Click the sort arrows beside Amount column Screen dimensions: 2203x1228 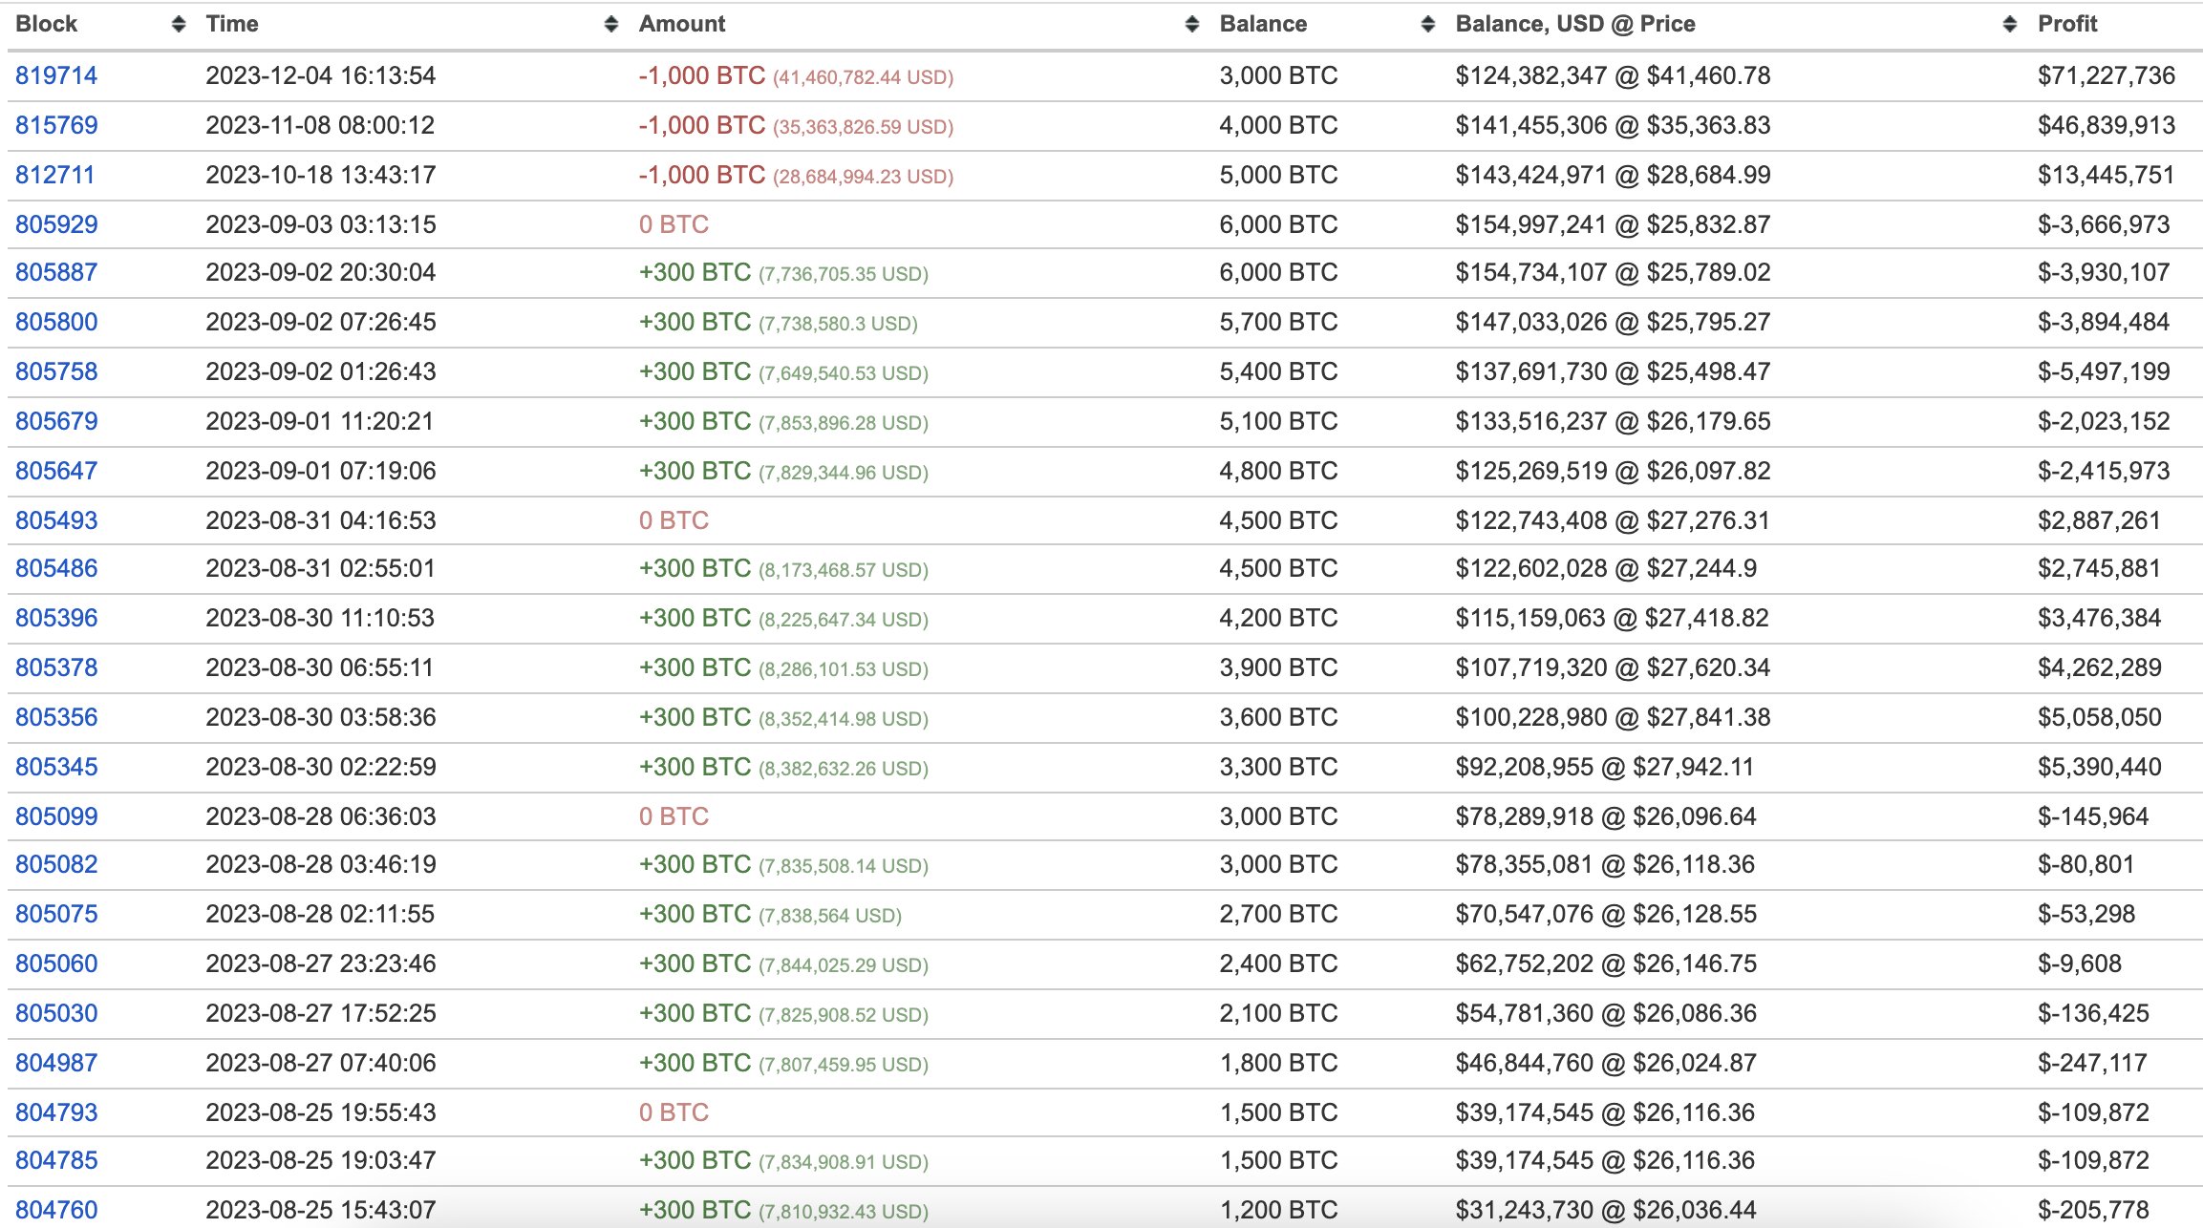1191,25
